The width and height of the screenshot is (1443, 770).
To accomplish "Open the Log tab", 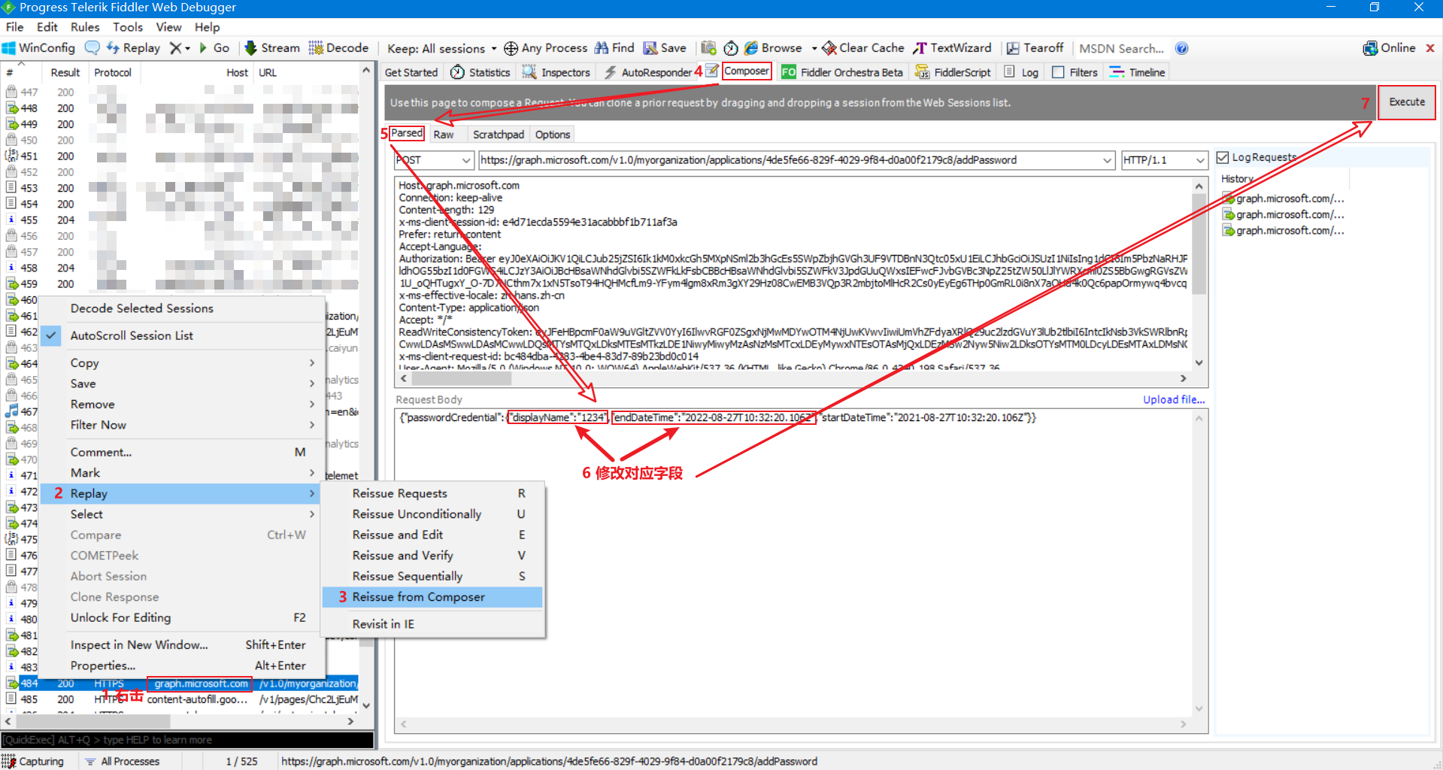I will (1022, 72).
